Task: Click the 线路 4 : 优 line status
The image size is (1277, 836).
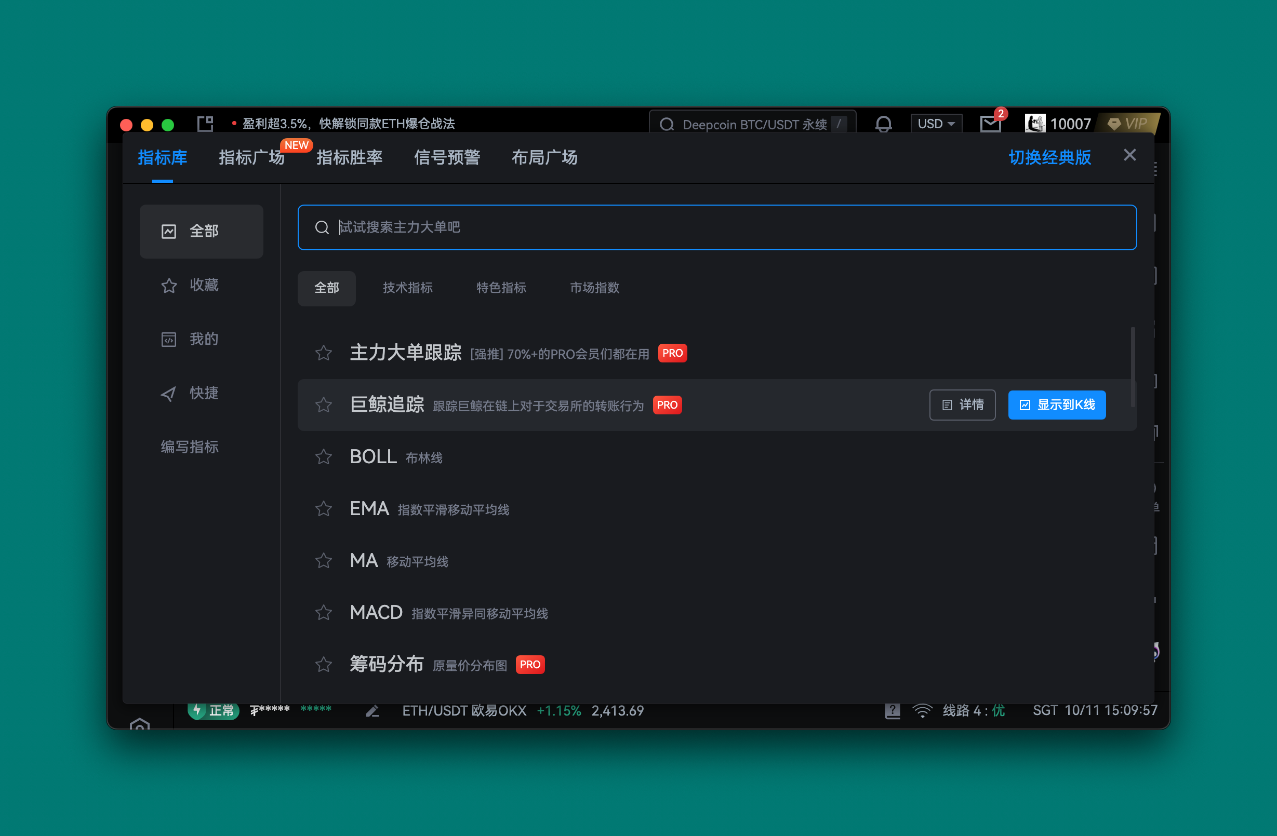Action: tap(974, 711)
